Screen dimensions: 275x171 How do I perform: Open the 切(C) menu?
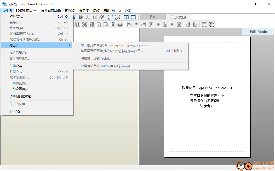(x=97, y=10)
